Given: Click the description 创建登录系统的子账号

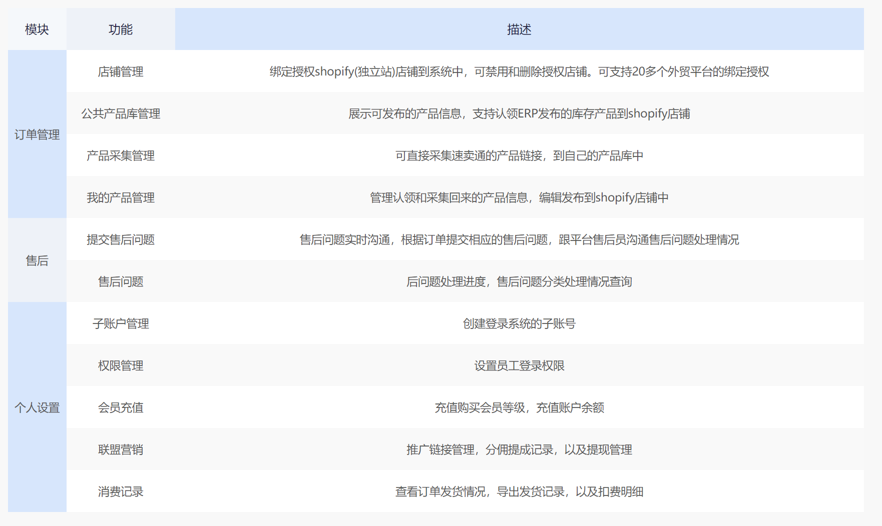Looking at the screenshot, I should tap(519, 323).
